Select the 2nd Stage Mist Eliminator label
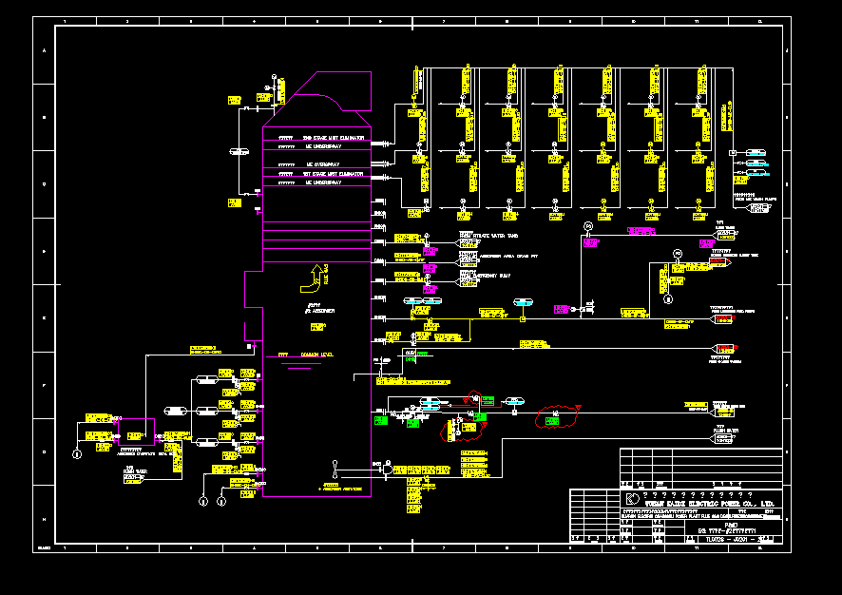 coord(333,137)
